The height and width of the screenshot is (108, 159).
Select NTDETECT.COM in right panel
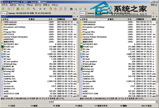(x=118, y=94)
